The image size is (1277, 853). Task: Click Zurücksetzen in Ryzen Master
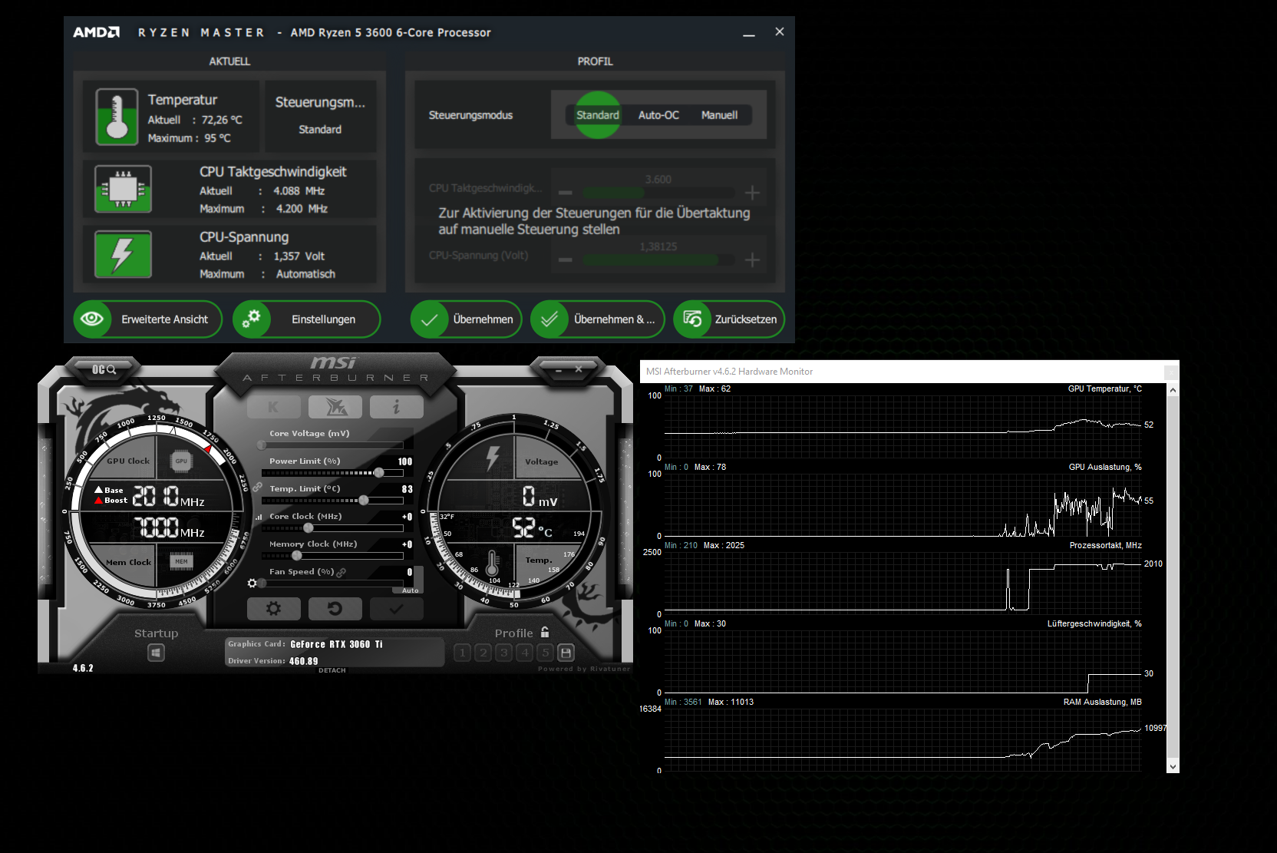[729, 319]
